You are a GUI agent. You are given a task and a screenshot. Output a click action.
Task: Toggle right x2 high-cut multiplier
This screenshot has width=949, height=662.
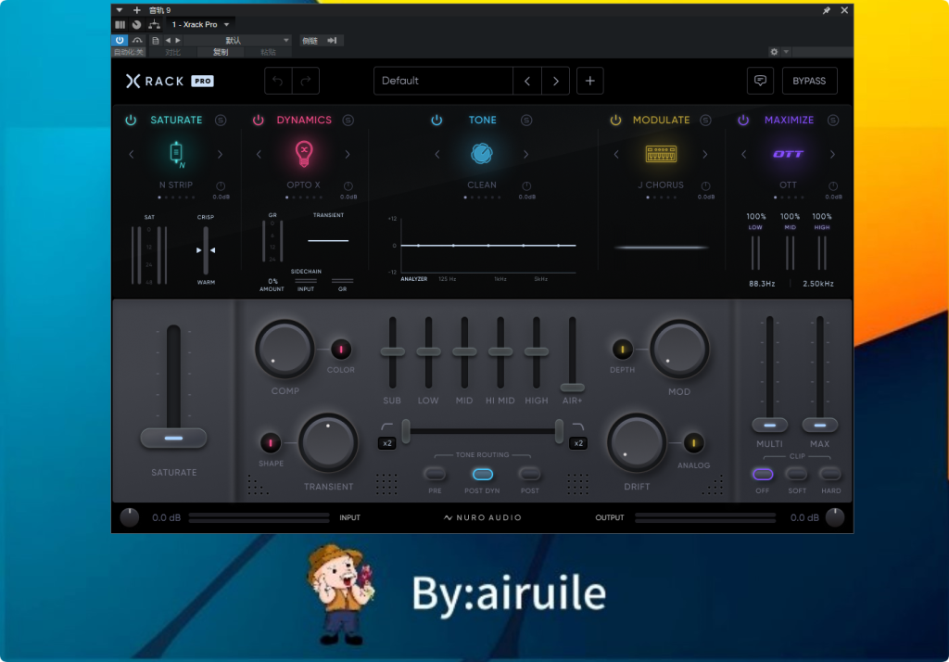tap(578, 443)
